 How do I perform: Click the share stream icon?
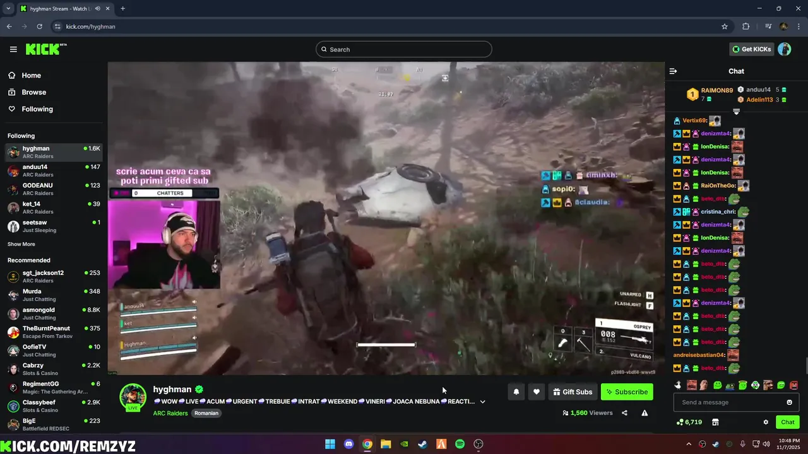(624, 413)
